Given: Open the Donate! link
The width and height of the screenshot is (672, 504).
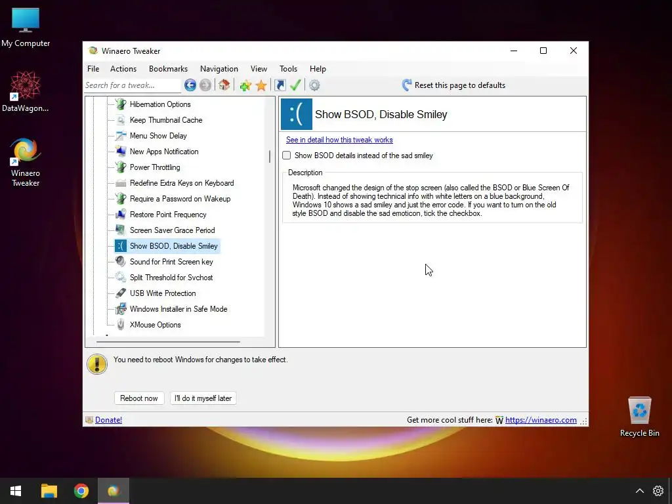Looking at the screenshot, I should pyautogui.click(x=108, y=420).
